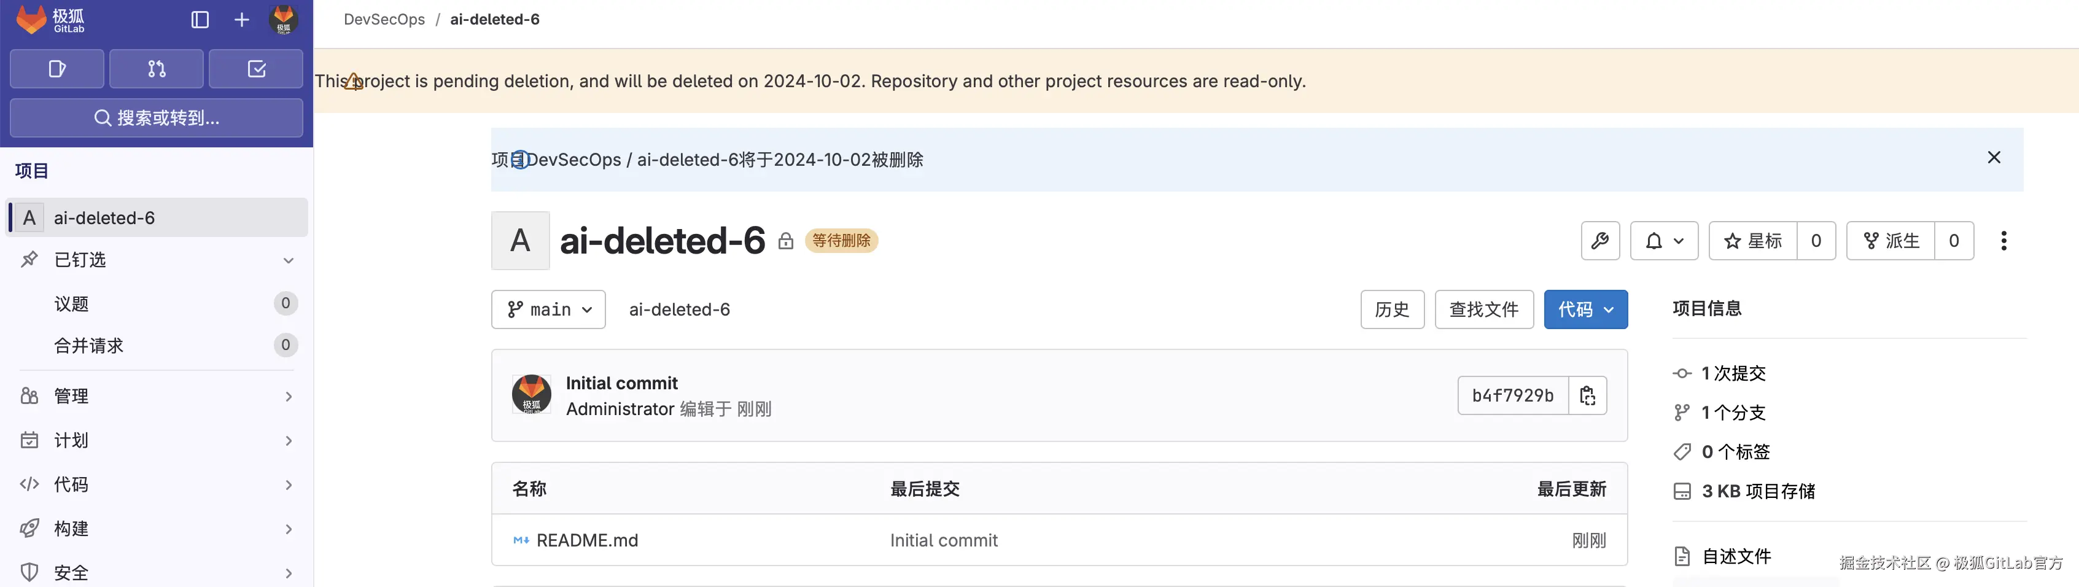
Task: Click the 搜索或转到 search field
Action: click(156, 118)
